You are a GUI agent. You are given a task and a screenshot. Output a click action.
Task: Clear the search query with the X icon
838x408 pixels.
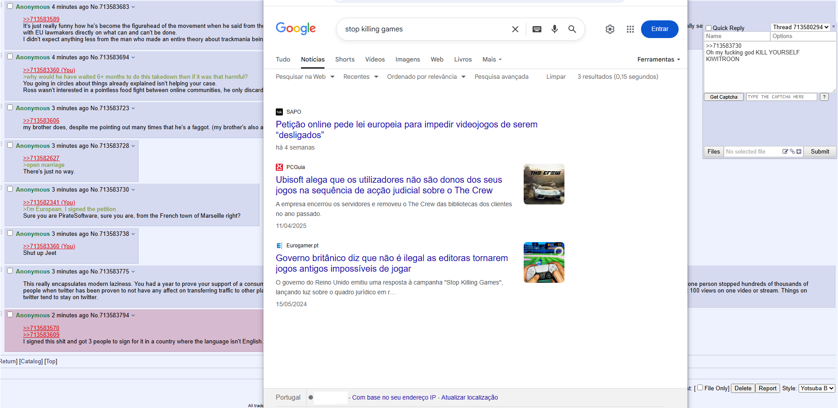click(x=515, y=29)
